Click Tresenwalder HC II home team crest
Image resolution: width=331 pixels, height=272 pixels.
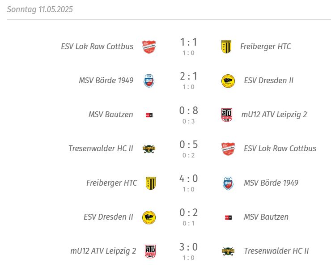tap(149, 149)
